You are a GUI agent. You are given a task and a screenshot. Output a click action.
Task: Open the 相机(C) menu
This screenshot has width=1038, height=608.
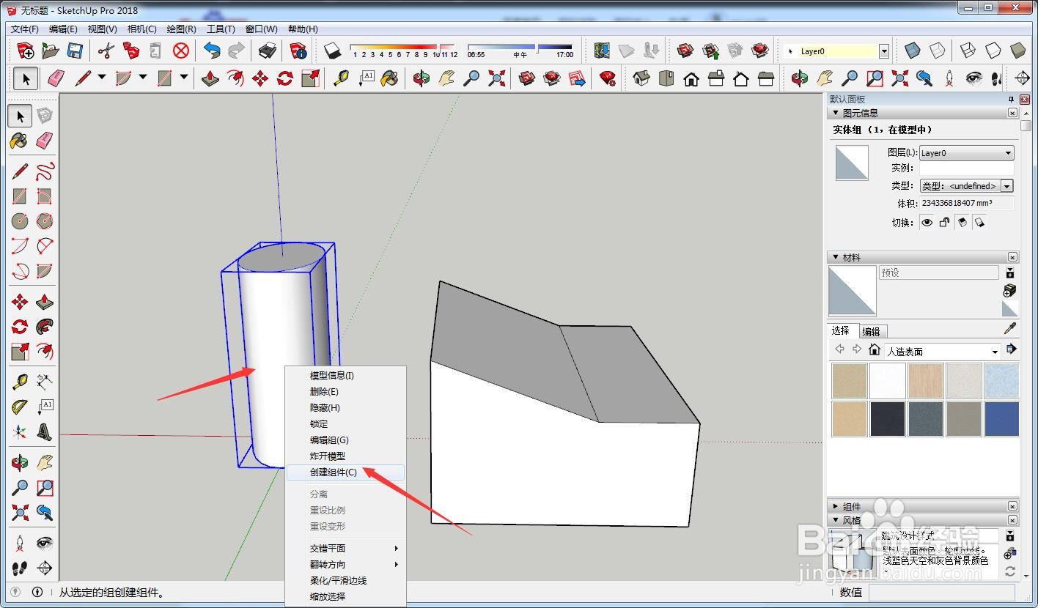click(141, 29)
